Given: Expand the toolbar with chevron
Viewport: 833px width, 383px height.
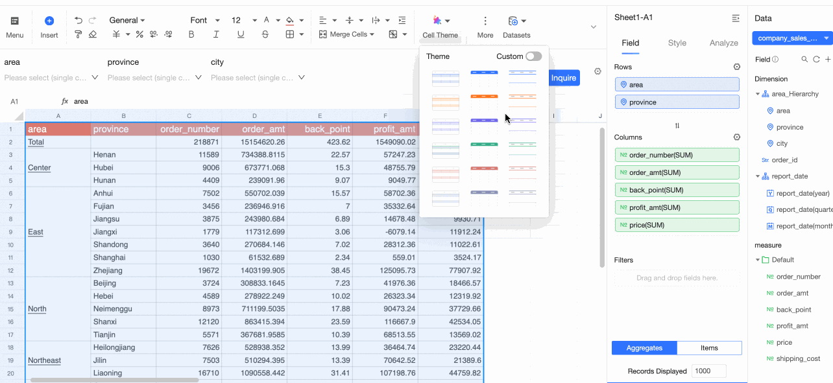Looking at the screenshot, I should (593, 27).
